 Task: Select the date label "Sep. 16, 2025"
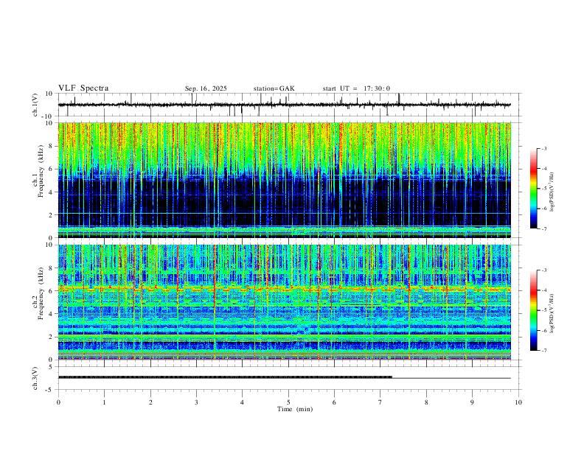click(206, 88)
